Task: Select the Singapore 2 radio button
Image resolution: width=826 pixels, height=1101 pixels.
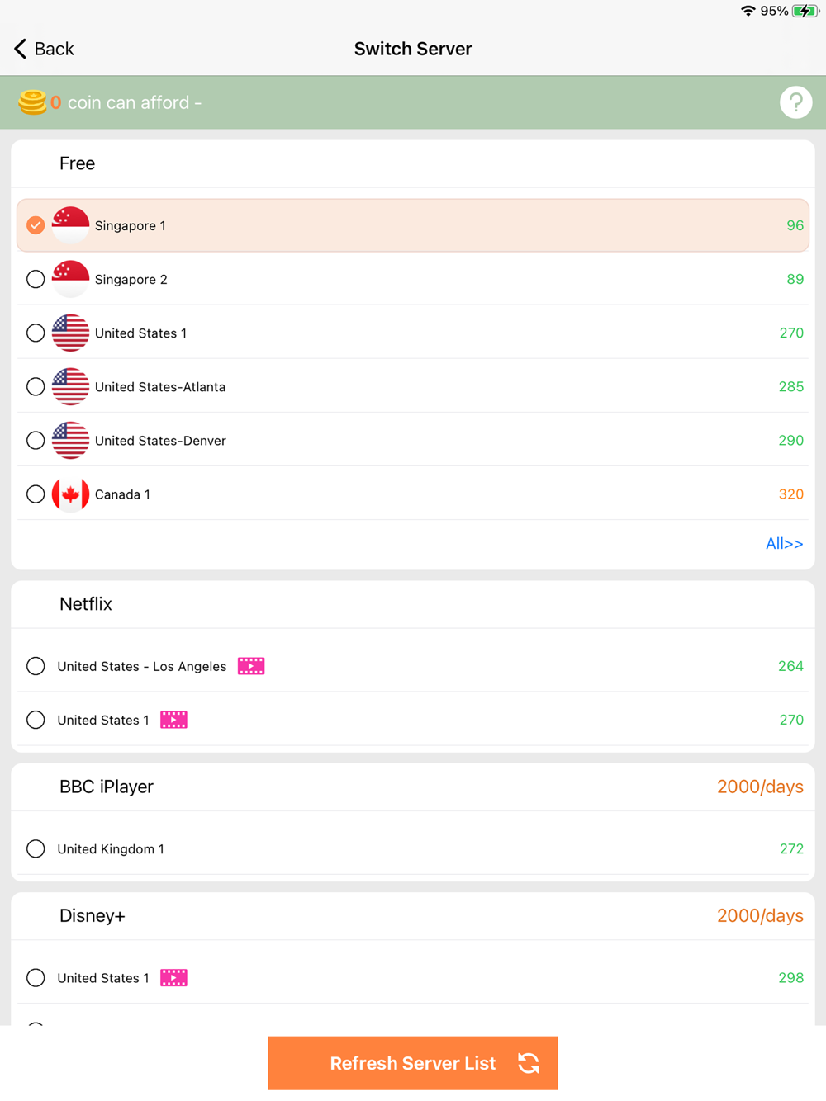Action: [x=36, y=279]
